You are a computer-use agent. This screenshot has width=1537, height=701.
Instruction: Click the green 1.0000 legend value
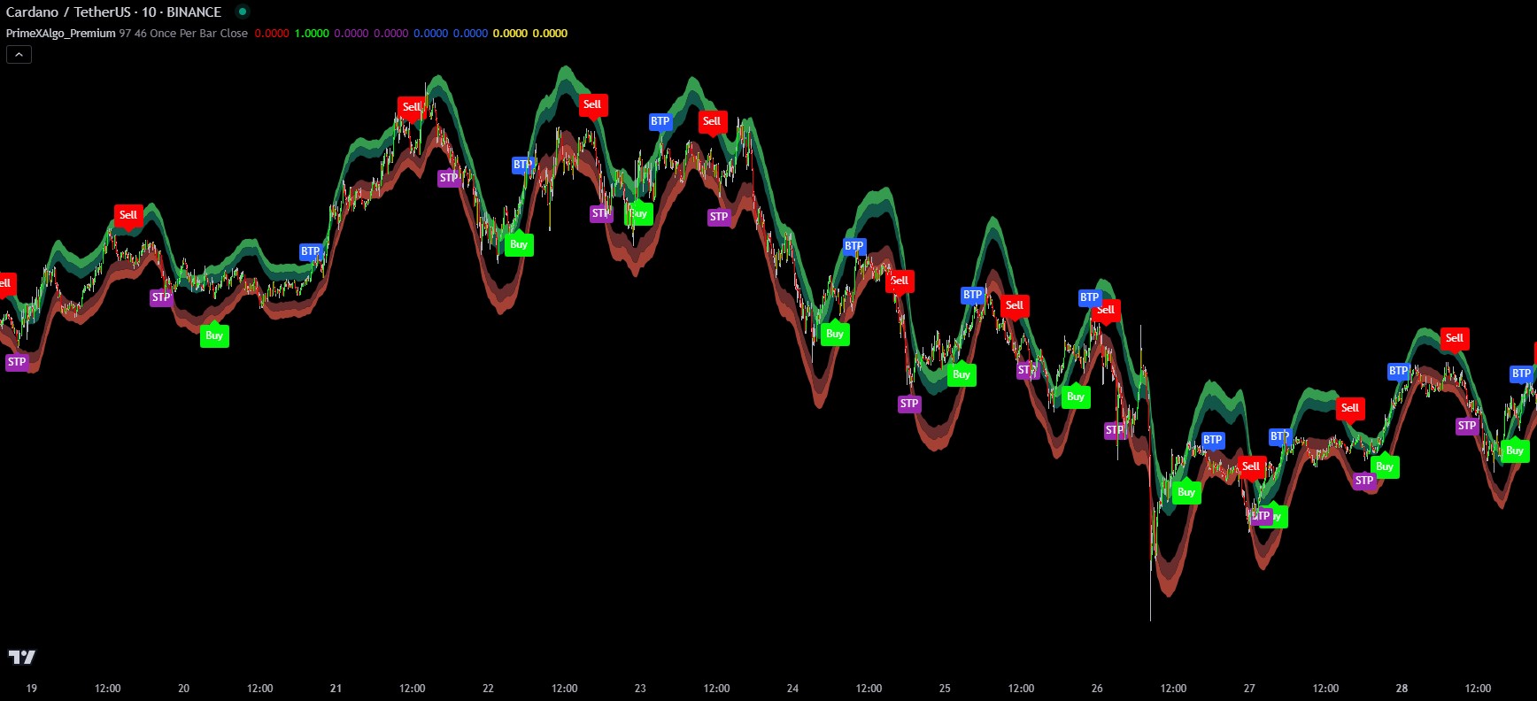click(312, 33)
